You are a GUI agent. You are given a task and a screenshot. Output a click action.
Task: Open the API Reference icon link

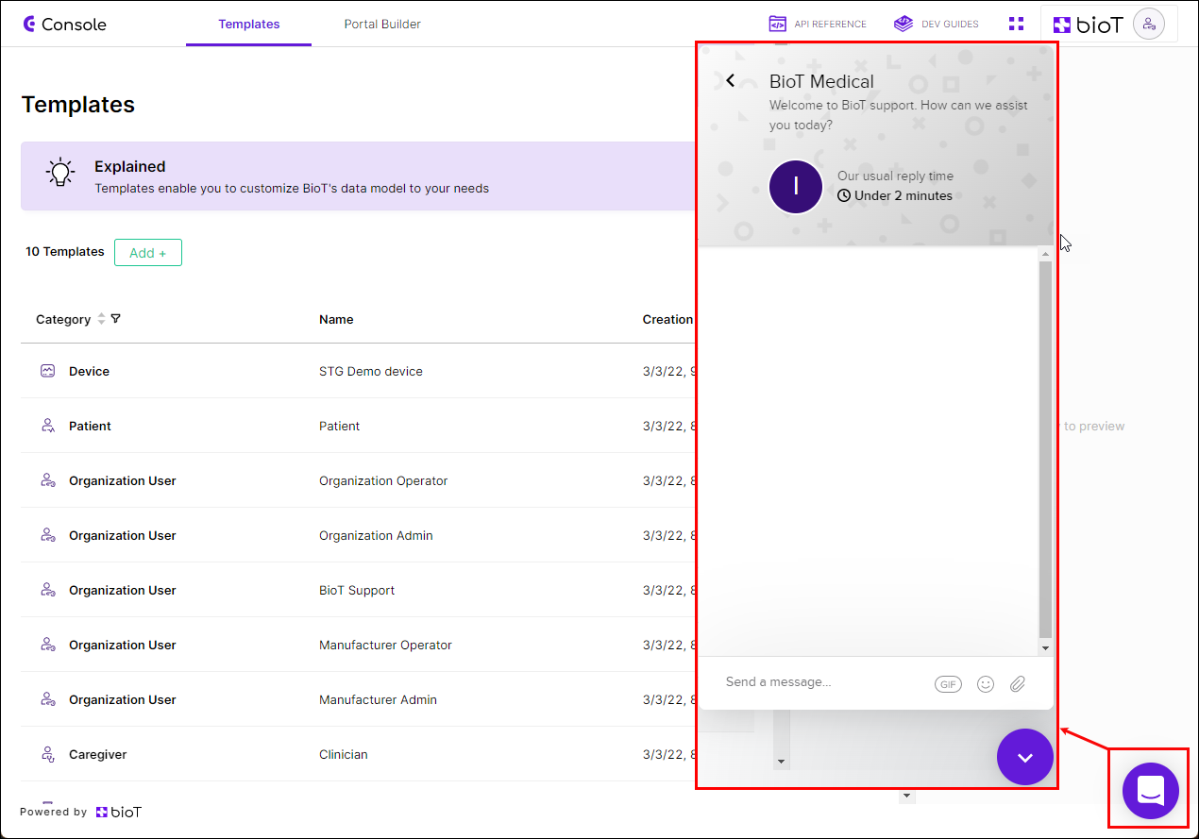[778, 24]
